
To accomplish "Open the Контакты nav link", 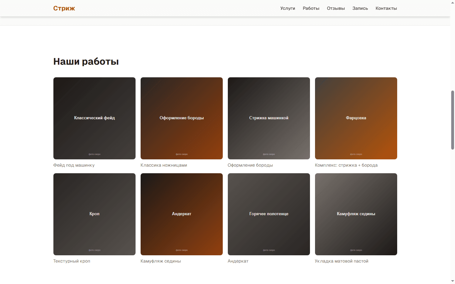I will (386, 8).
